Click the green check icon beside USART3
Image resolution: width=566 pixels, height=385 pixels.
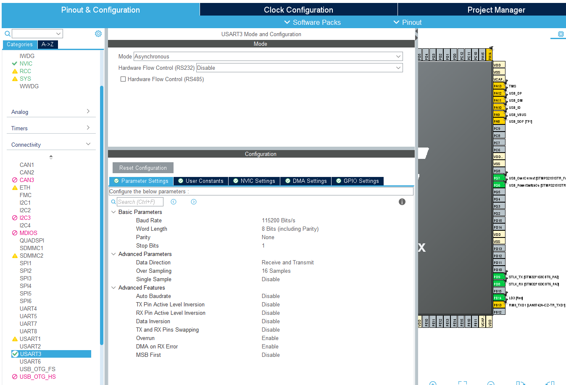(x=15, y=354)
